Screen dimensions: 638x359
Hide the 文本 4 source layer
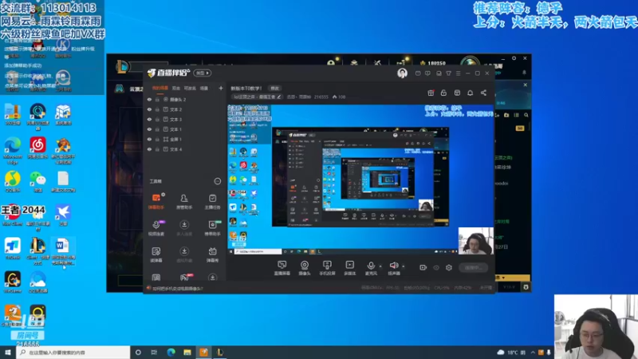[149, 149]
